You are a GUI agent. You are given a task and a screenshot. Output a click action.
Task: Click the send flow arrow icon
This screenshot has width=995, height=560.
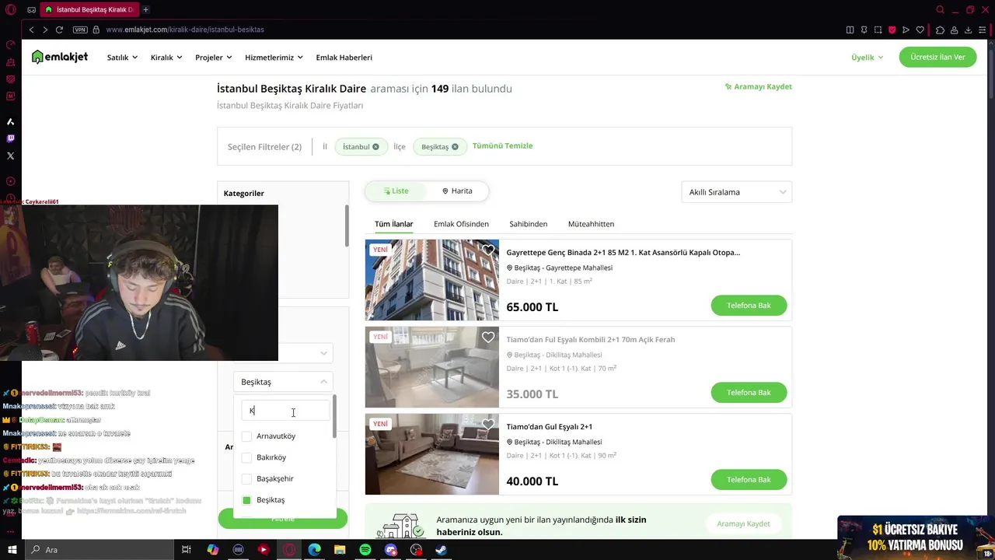click(x=906, y=30)
